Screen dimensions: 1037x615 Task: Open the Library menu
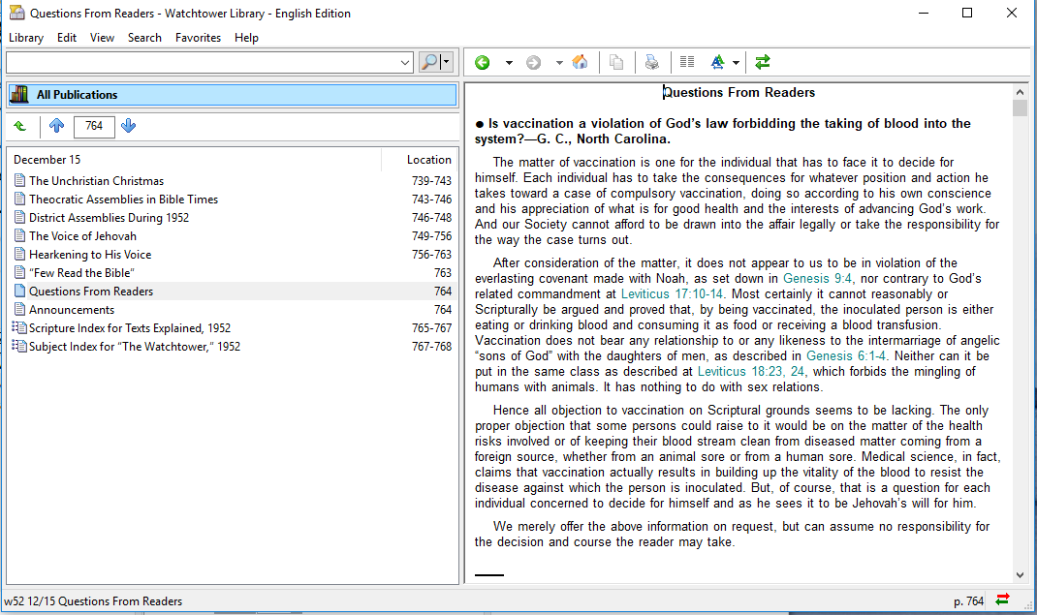[26, 38]
